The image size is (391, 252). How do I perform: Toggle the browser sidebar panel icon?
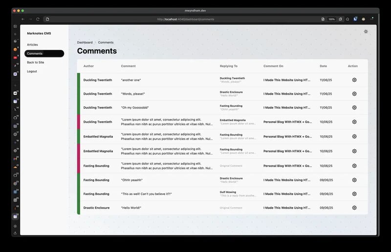tap(15, 26)
